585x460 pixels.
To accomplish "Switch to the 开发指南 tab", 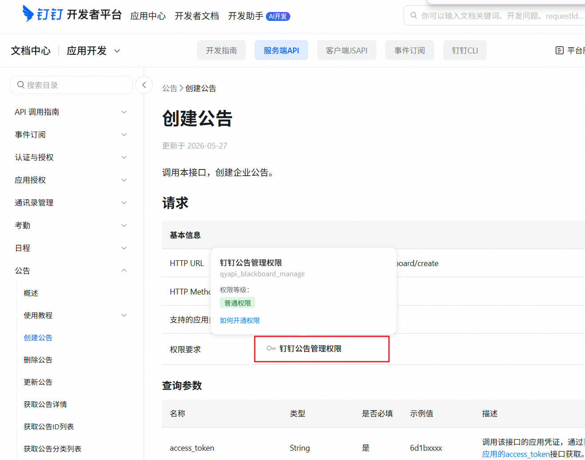I will [x=221, y=50].
